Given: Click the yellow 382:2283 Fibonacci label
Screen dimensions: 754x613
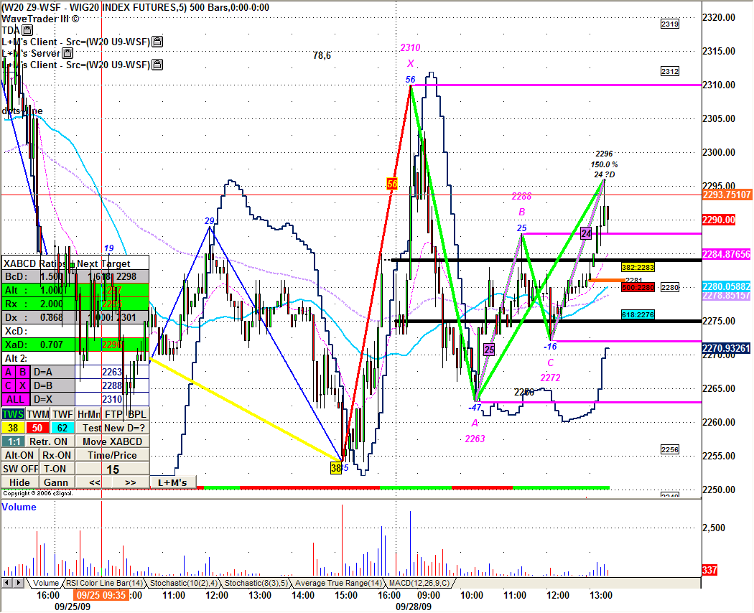Looking at the screenshot, I should point(638,267).
